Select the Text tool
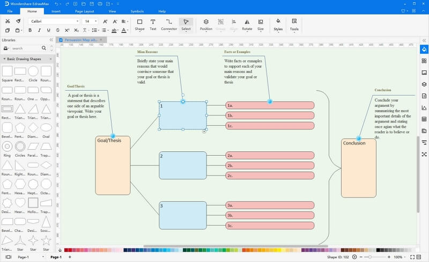This screenshot has width=429, height=262. tap(153, 25)
